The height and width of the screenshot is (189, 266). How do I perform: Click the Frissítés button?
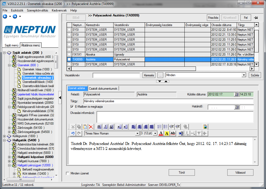click(x=213, y=18)
